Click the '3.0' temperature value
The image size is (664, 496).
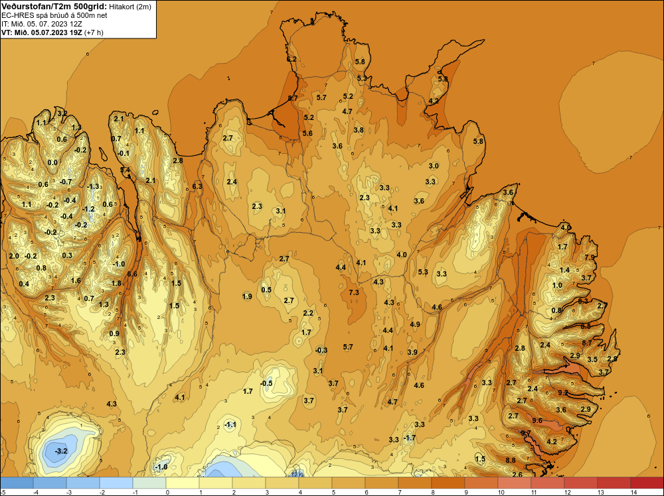(434, 166)
